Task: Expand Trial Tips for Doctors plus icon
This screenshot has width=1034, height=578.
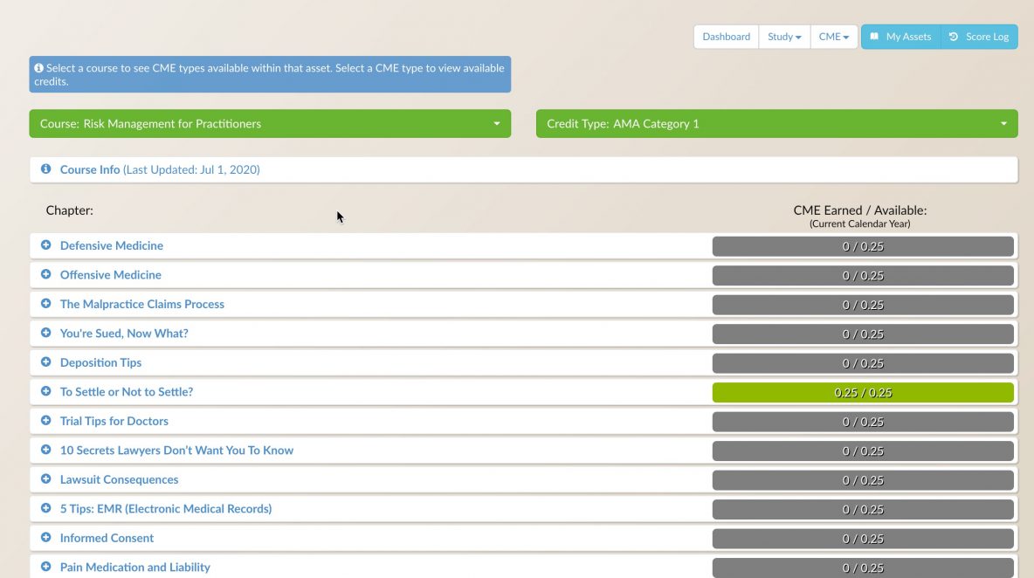Action: 45,421
